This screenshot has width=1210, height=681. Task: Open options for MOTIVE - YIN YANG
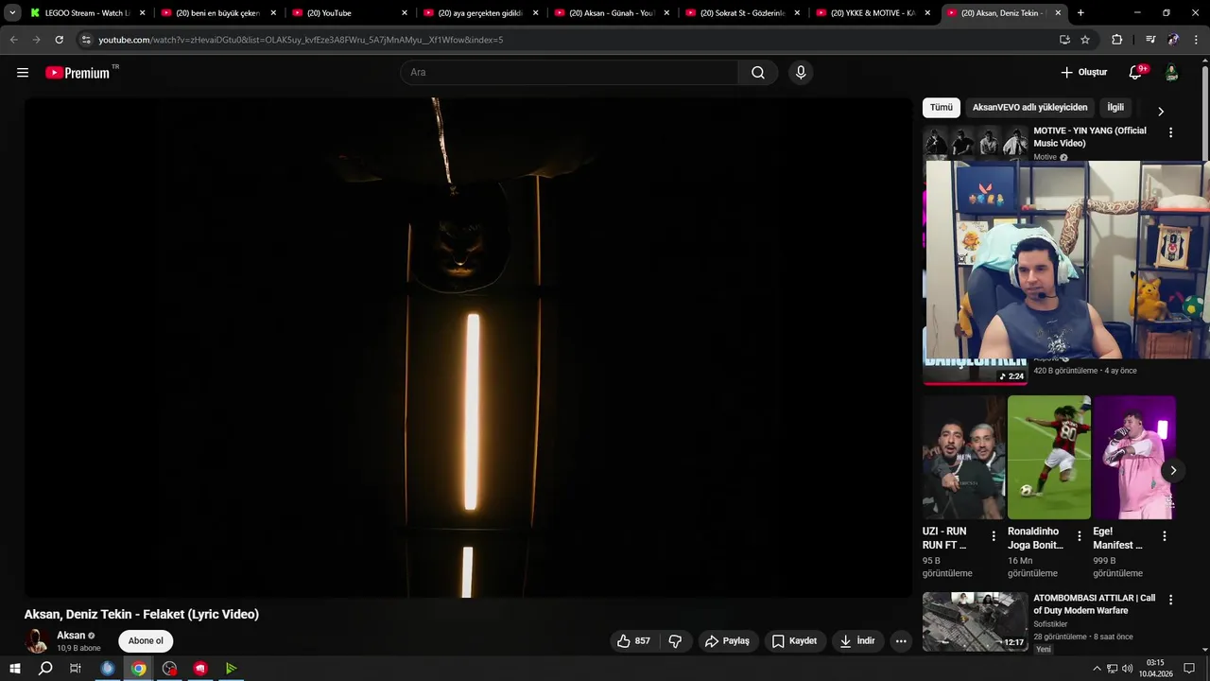[x=1170, y=133]
